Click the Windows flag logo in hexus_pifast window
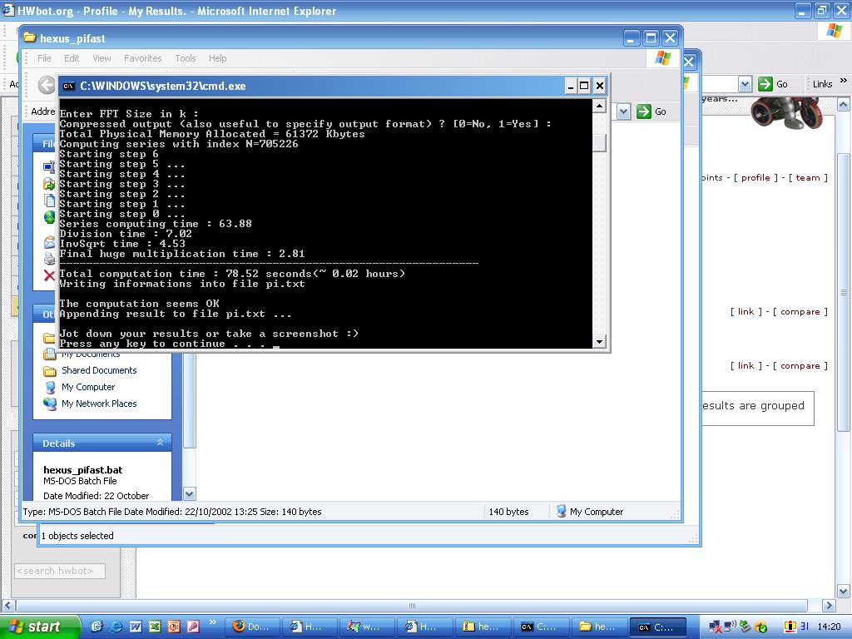Screen dimensions: 852x639 pyautogui.click(x=662, y=57)
